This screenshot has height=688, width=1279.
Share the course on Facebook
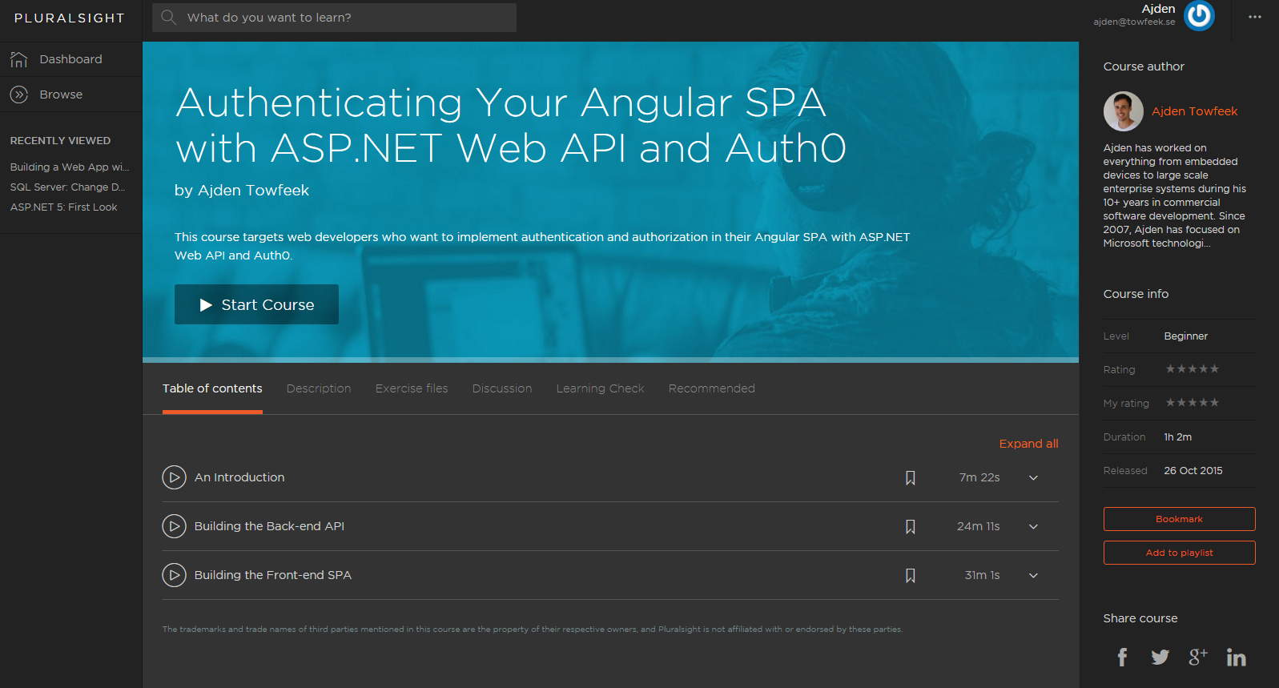pos(1122,658)
